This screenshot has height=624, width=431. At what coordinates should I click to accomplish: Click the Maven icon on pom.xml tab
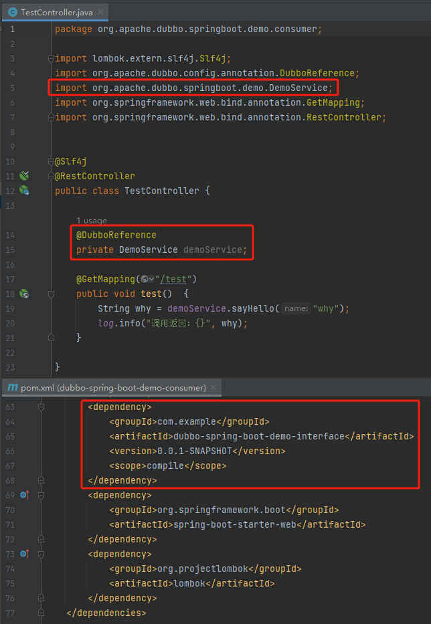pos(13,387)
